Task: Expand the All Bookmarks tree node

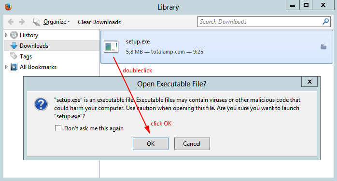Action: [x=6, y=67]
